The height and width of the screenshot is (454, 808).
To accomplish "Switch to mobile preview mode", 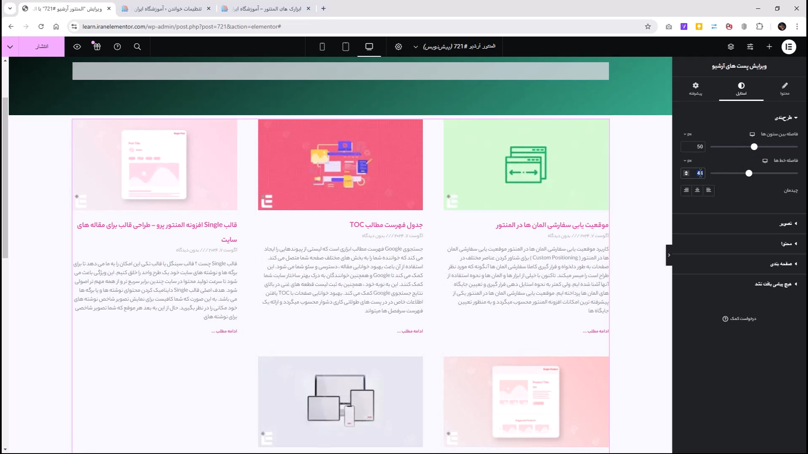I will coord(322,47).
